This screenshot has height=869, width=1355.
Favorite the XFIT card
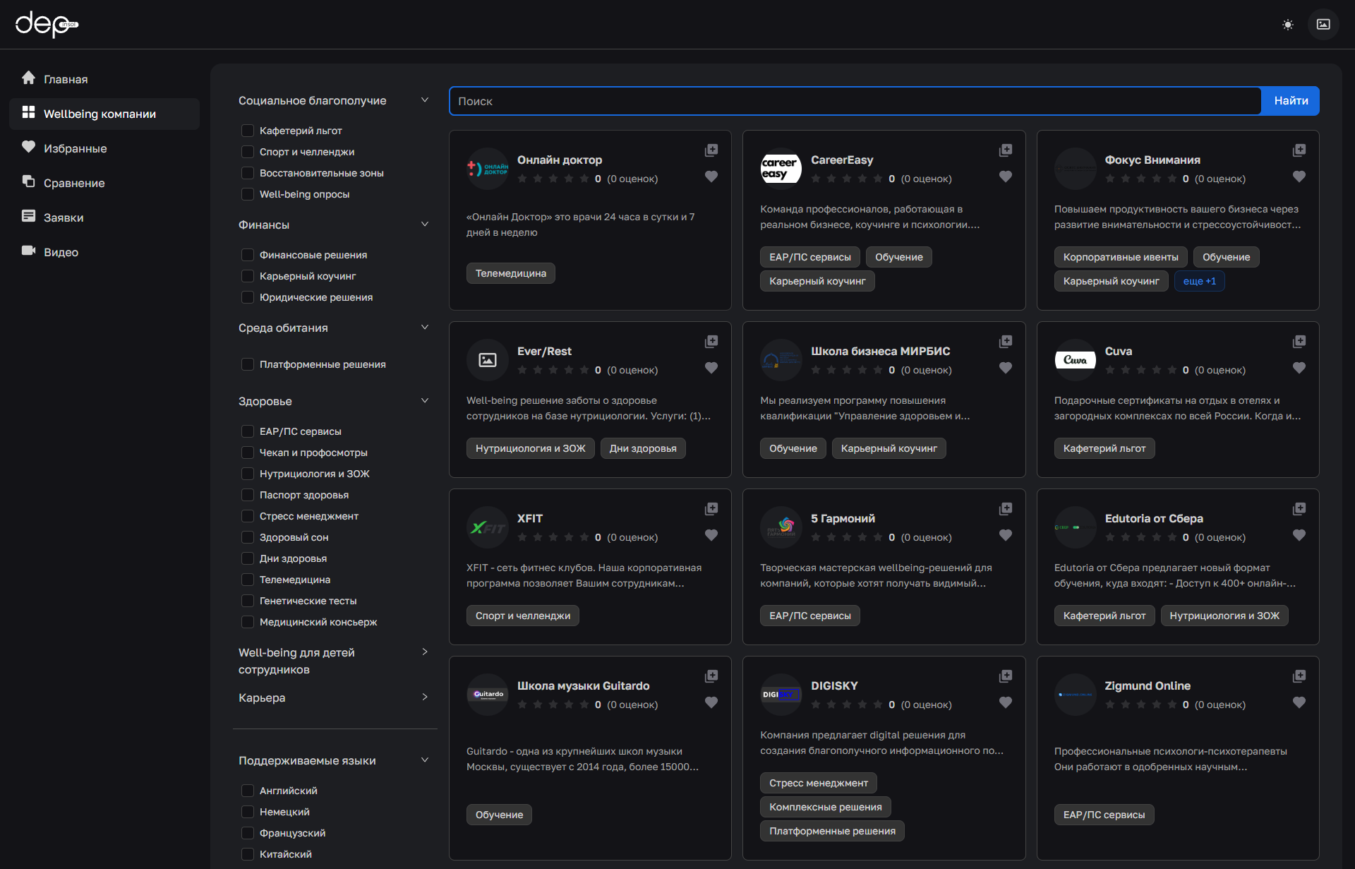pos(711,535)
